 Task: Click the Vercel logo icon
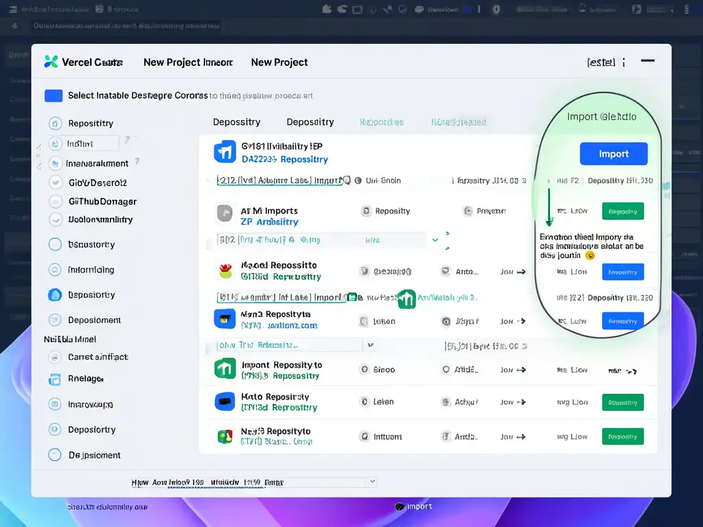click(51, 61)
